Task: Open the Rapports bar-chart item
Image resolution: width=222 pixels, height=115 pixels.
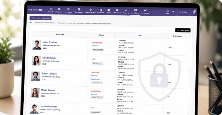Action: coord(126,11)
